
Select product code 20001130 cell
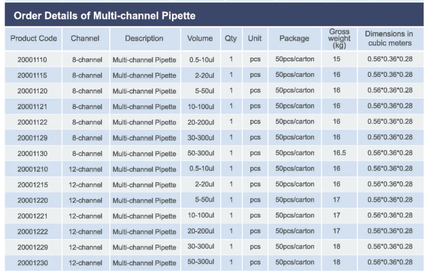[32, 154]
